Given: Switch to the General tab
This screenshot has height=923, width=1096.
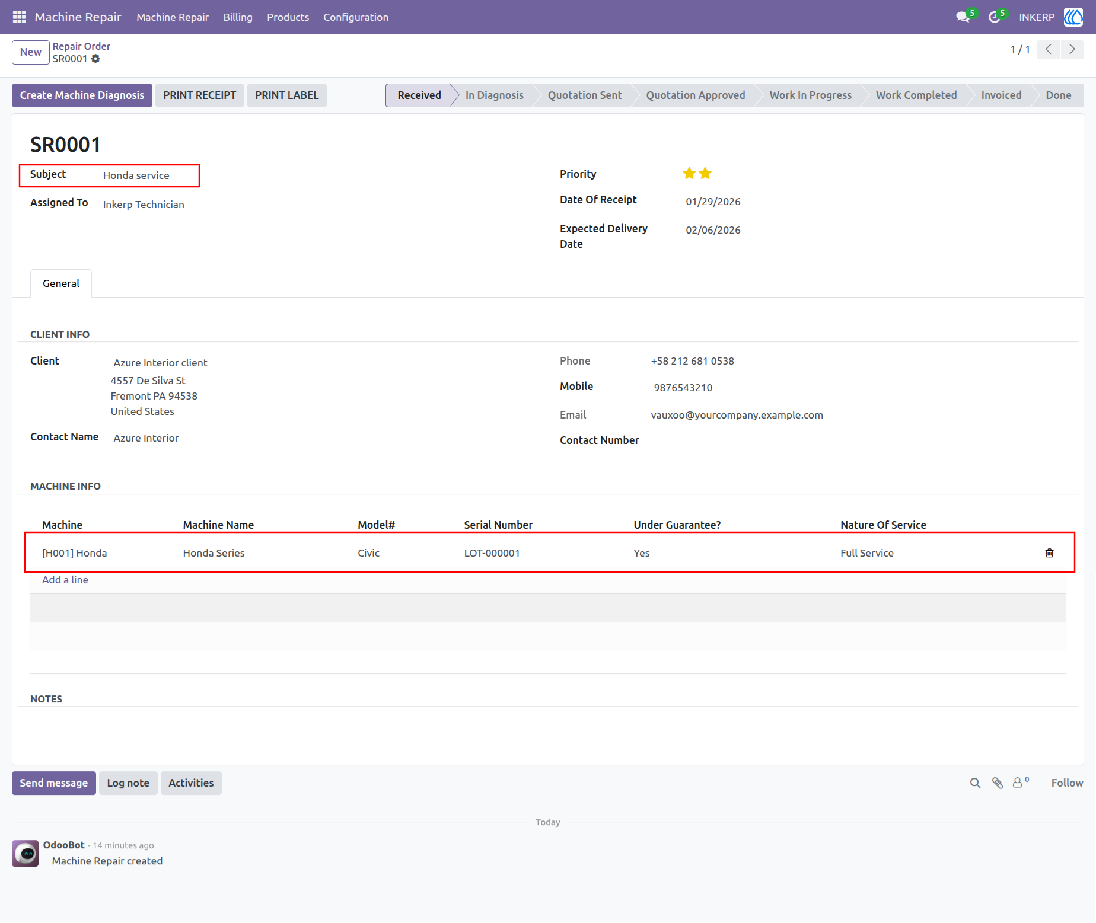Looking at the screenshot, I should (x=61, y=283).
